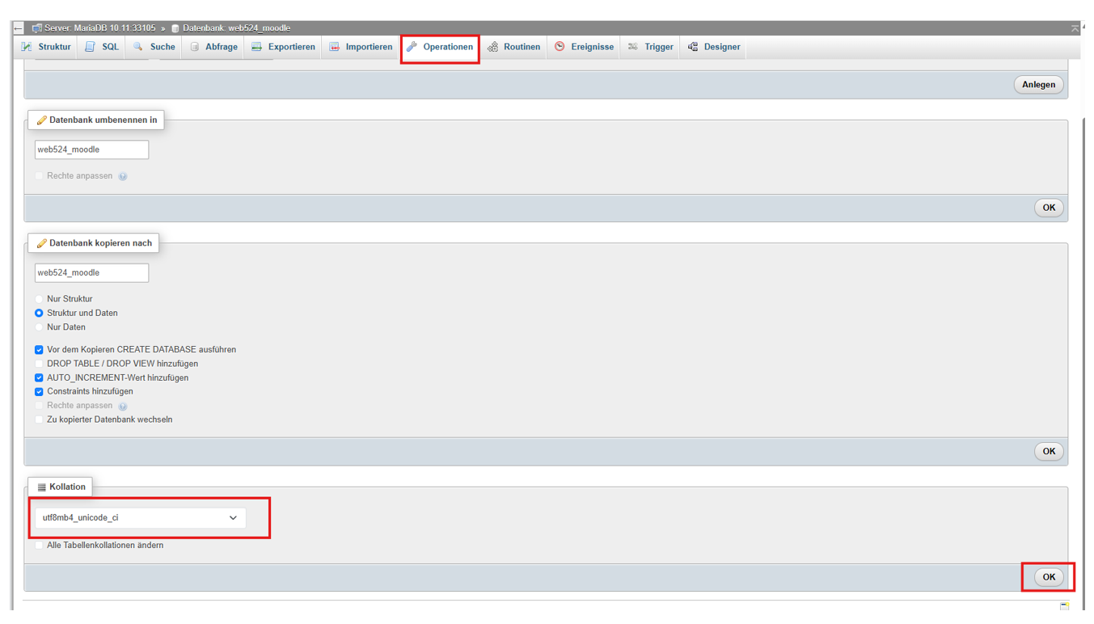Check Alle Tabellenkollationen ändern
The width and height of the screenshot is (1094, 624).
[39, 546]
